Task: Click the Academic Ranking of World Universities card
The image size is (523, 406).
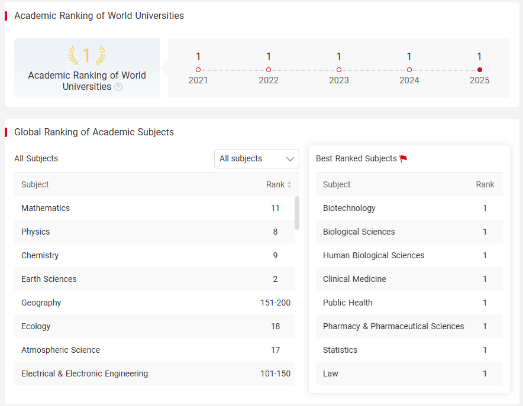Action: (87, 68)
